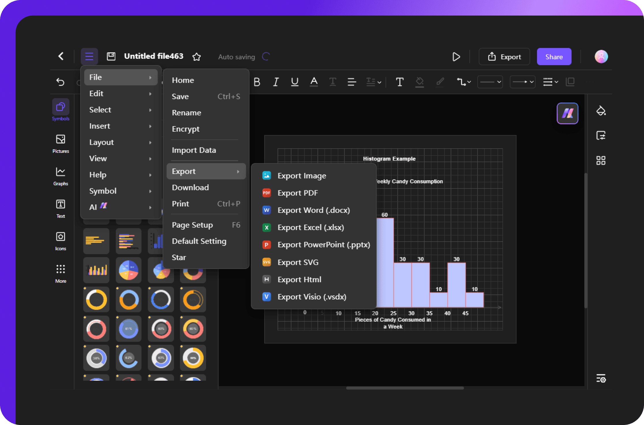Image resolution: width=644 pixels, height=425 pixels.
Task: Click the Share button
Action: [553, 56]
